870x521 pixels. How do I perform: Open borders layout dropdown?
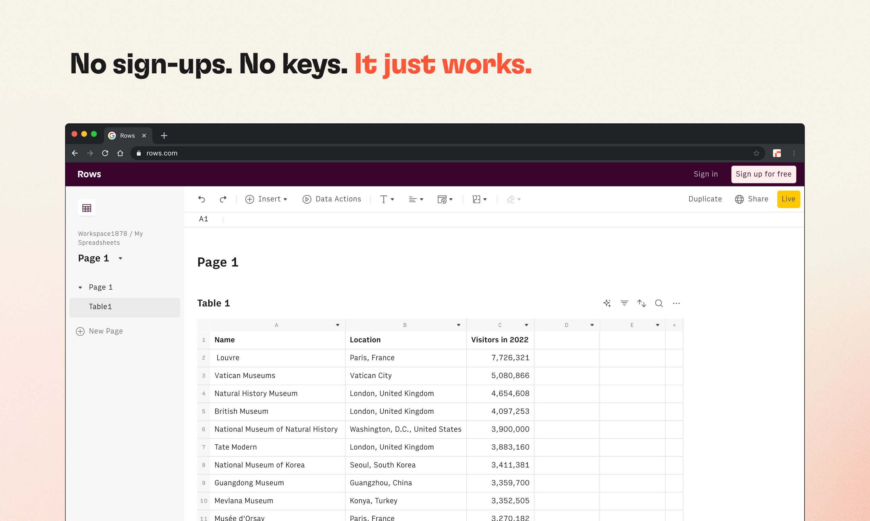coord(479,199)
